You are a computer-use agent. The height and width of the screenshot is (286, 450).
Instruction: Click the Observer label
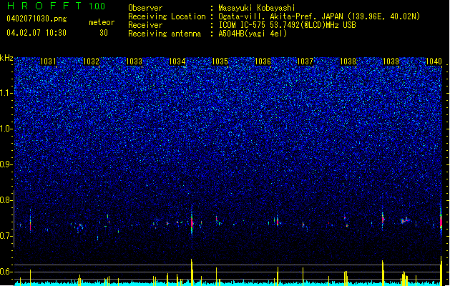click(145, 8)
